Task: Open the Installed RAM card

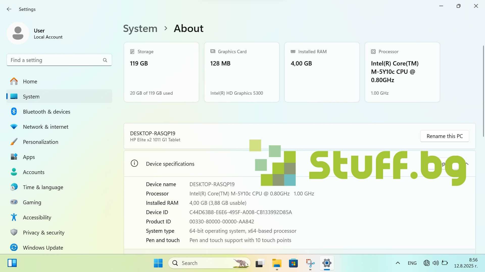Action: (322, 72)
